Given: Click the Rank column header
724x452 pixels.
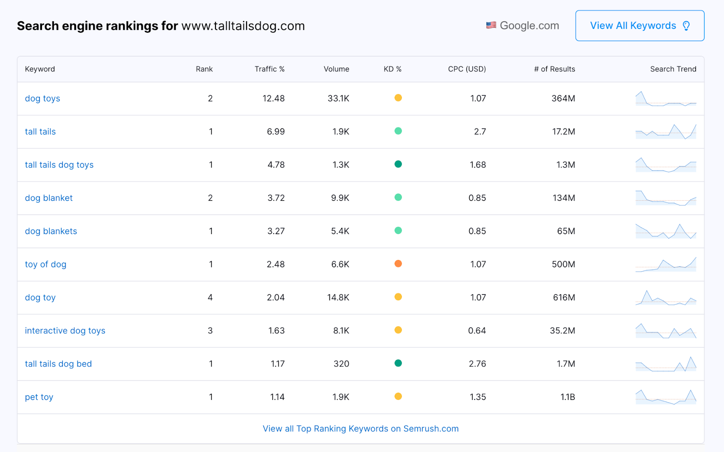Looking at the screenshot, I should click(204, 69).
